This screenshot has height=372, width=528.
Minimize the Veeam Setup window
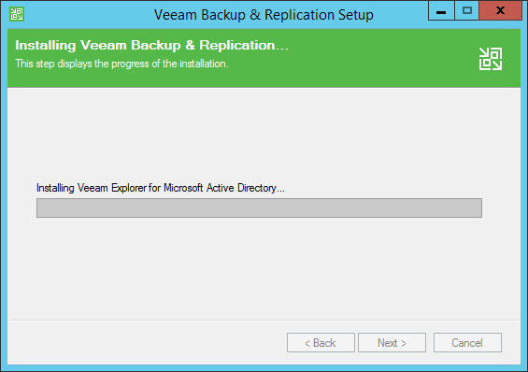click(x=441, y=11)
